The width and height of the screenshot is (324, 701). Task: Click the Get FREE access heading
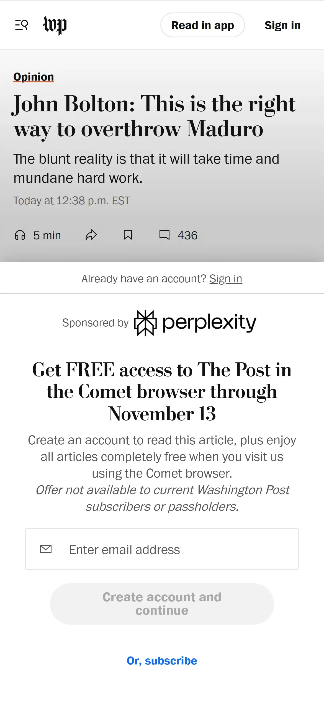[162, 391]
